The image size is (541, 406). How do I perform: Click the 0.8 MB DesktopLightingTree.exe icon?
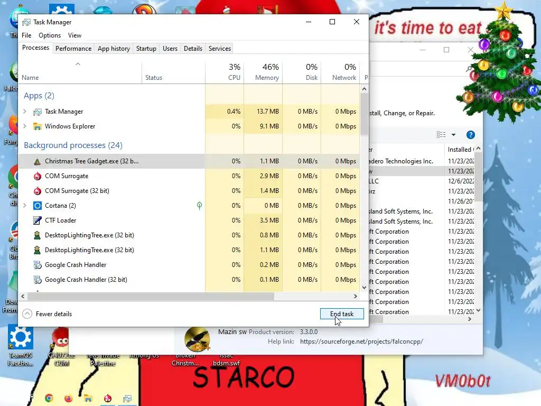coord(38,235)
